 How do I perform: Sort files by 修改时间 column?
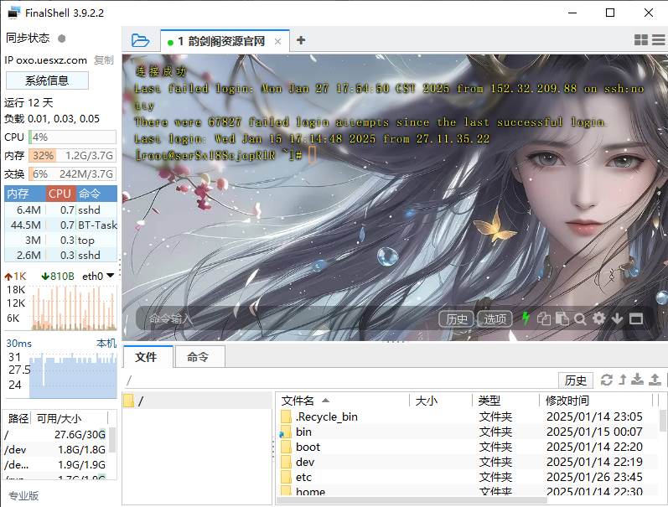pos(596,401)
